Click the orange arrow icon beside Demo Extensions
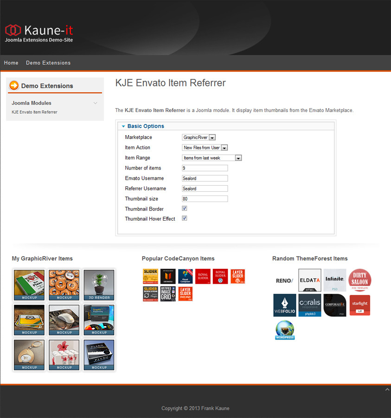The width and height of the screenshot is (391, 418). [14, 85]
